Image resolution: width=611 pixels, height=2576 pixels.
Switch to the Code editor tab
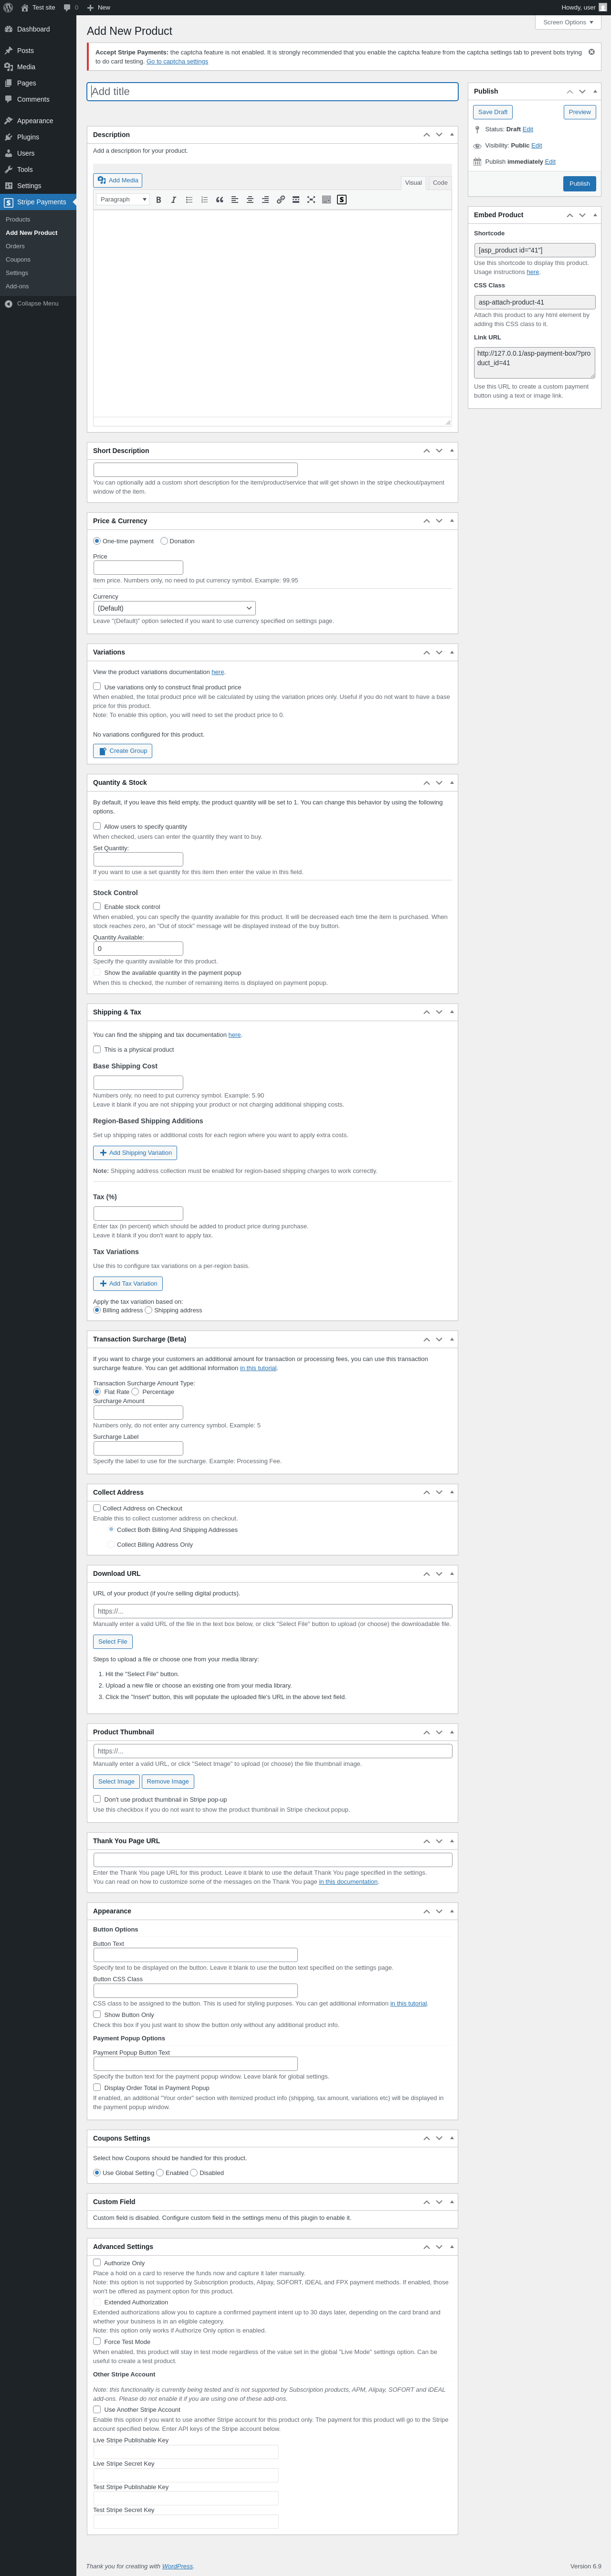[440, 183]
